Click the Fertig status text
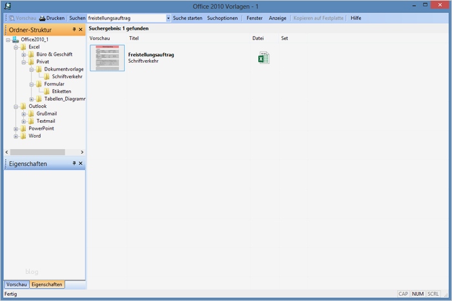 pos(11,294)
